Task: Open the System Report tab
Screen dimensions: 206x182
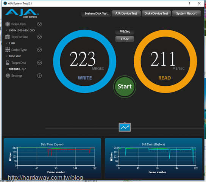Action: (x=186, y=13)
